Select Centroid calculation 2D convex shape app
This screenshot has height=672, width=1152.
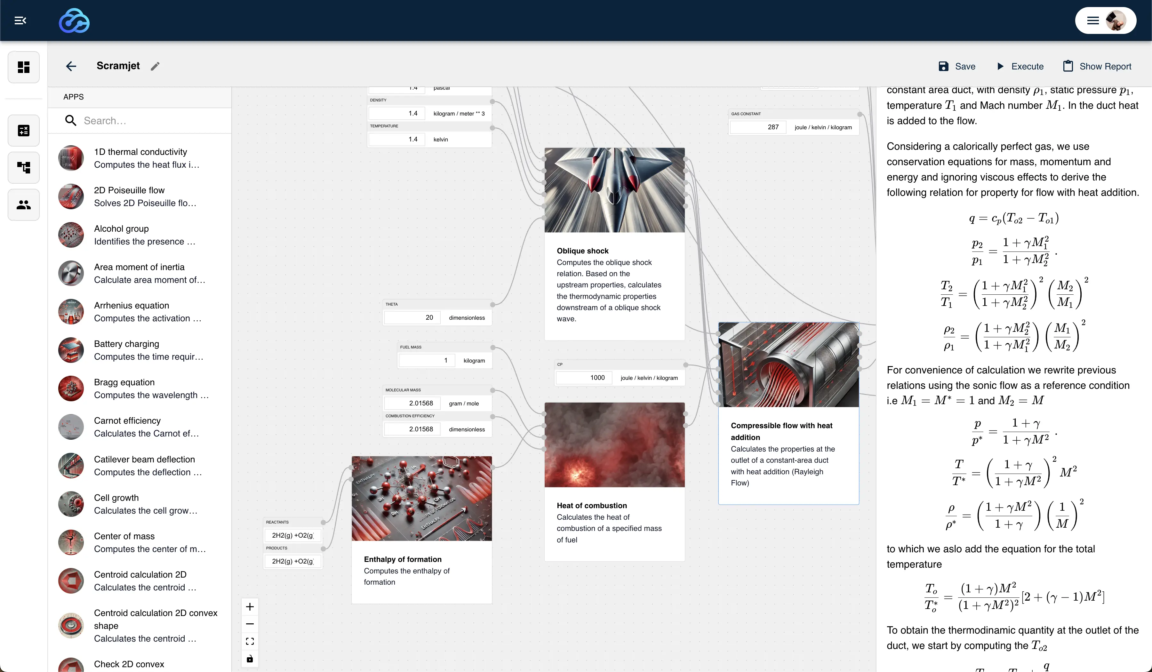140,626
